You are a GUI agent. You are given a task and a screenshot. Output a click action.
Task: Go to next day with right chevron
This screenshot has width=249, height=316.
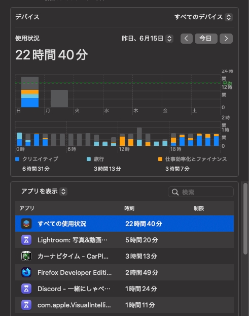[226, 38]
